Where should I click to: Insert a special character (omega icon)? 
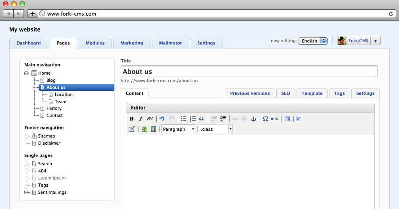coord(265,119)
